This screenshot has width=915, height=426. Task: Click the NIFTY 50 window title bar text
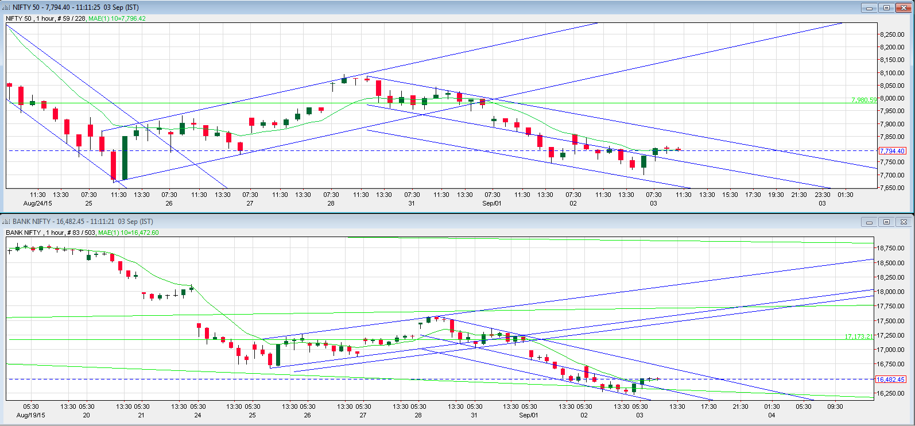point(75,7)
